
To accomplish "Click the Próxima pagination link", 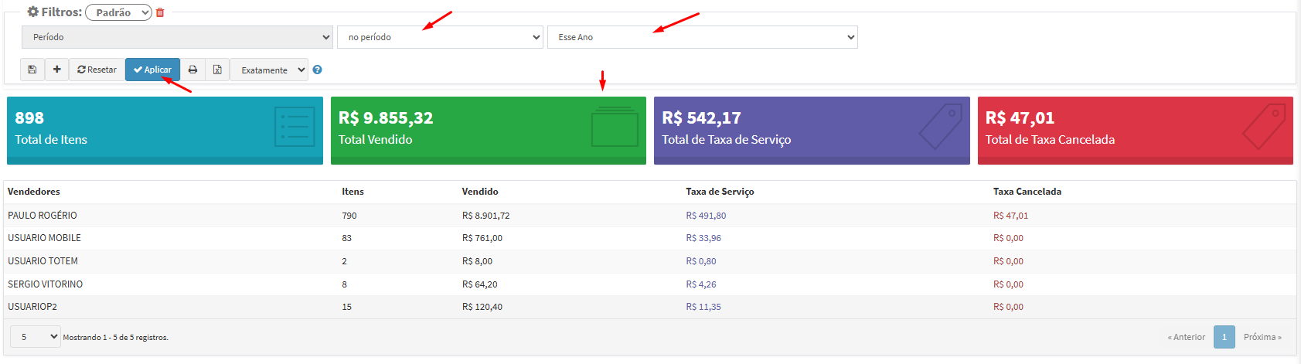I will (x=1262, y=337).
